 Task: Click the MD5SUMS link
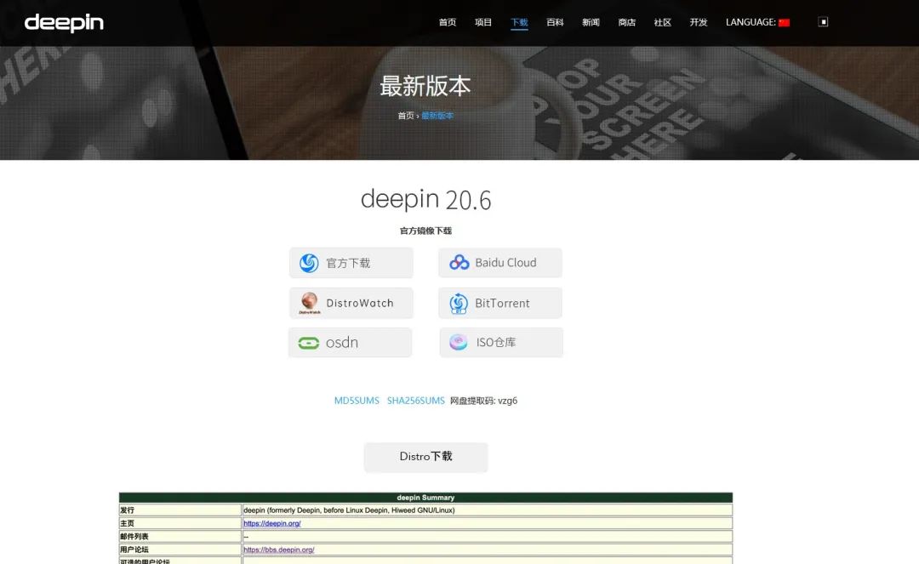click(356, 400)
